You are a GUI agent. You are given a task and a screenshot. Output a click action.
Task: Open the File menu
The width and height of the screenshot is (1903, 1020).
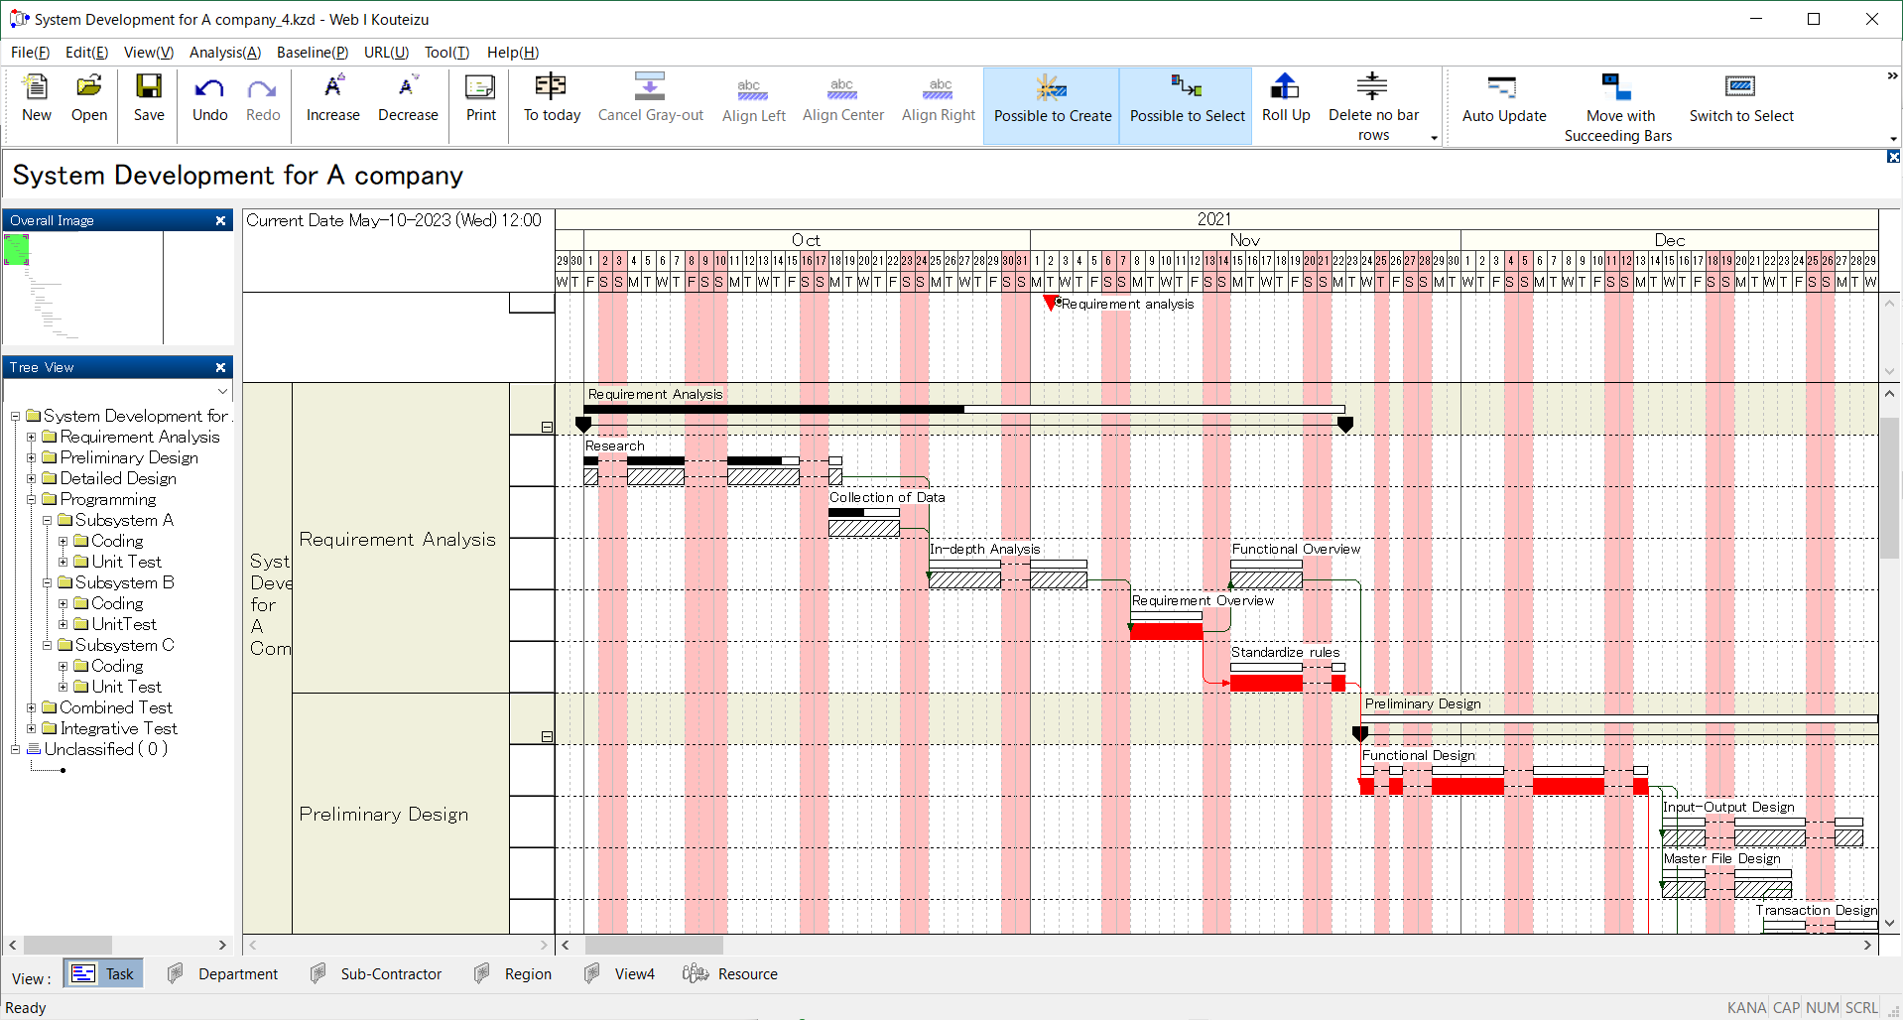(30, 53)
